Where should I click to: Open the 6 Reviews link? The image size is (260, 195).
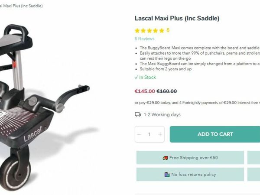[x=144, y=39]
